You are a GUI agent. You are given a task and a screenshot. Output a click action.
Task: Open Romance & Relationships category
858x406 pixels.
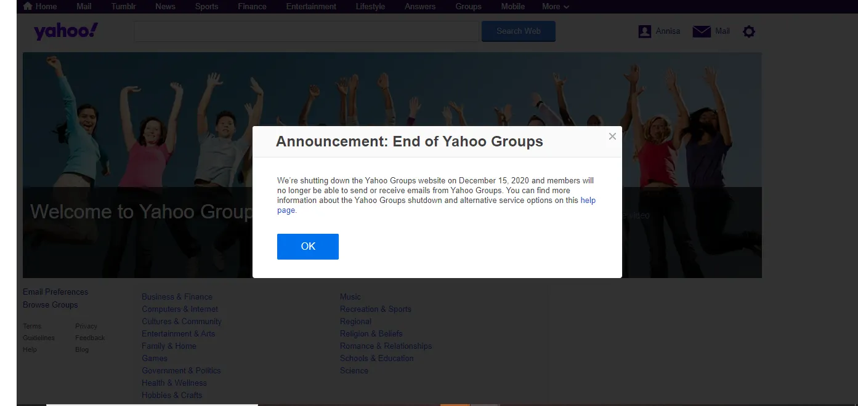click(386, 346)
